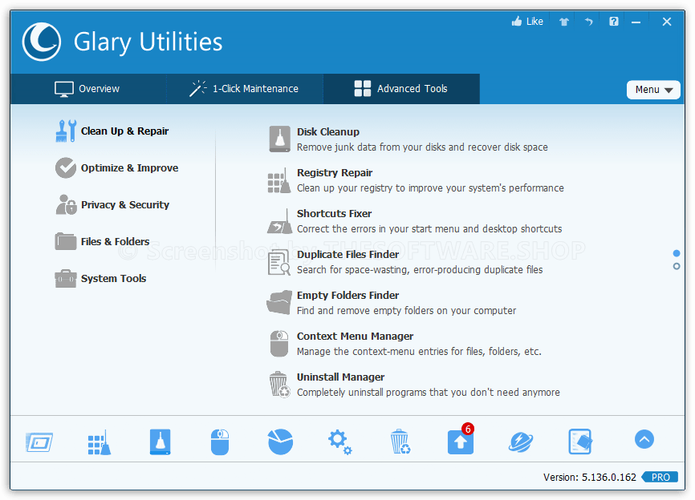
Task: Click 'Completely uninstall programs' description text
Action: click(429, 393)
